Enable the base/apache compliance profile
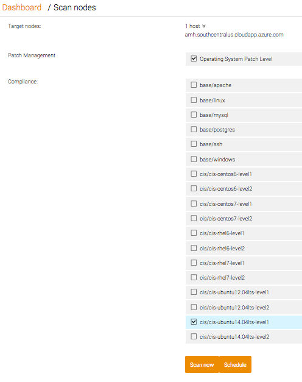Screen dimensions: 302x382 pyautogui.click(x=194, y=85)
